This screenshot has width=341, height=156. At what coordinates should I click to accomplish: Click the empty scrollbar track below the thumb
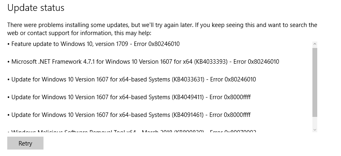coord(315,122)
